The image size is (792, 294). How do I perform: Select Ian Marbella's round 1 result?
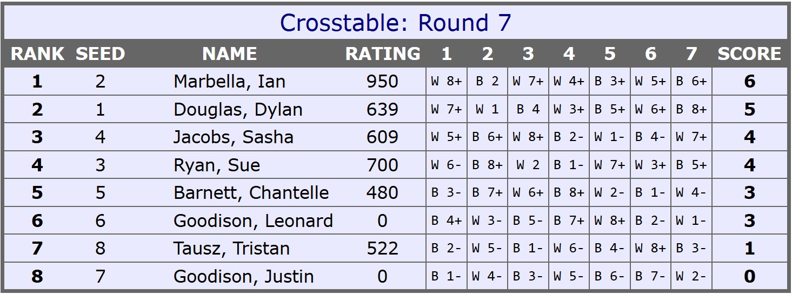coord(447,82)
